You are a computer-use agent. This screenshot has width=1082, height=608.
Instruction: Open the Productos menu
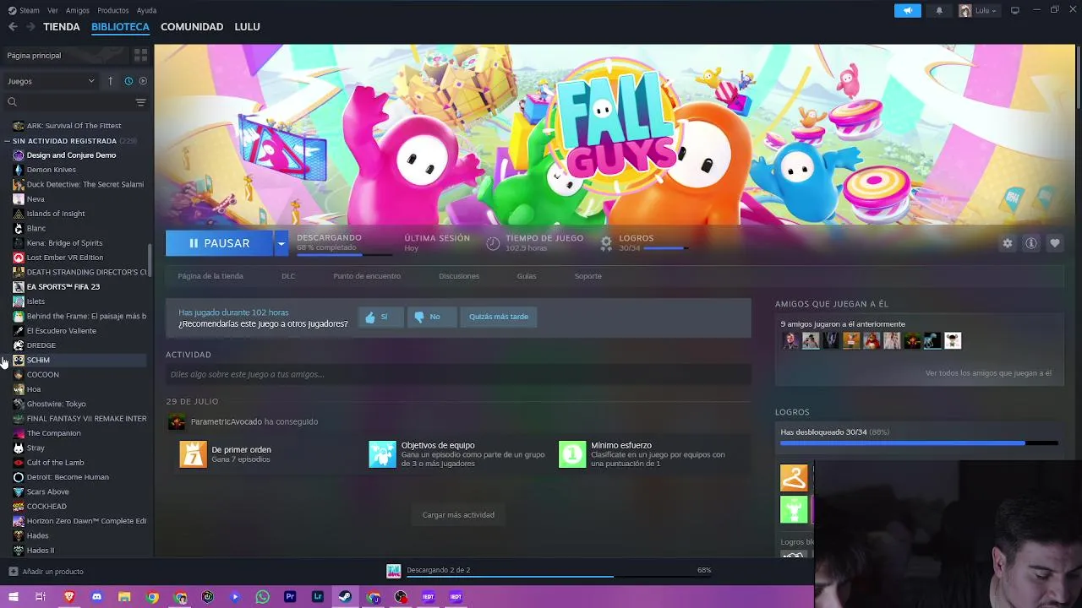coord(113,10)
